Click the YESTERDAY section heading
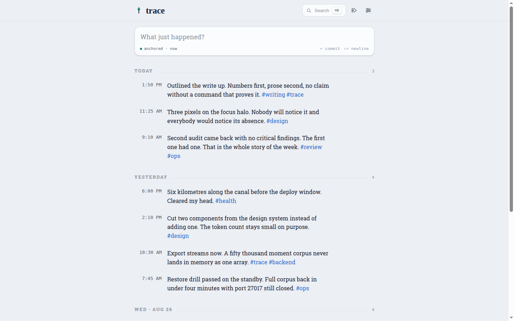The width and height of the screenshot is (514, 321). [151, 177]
